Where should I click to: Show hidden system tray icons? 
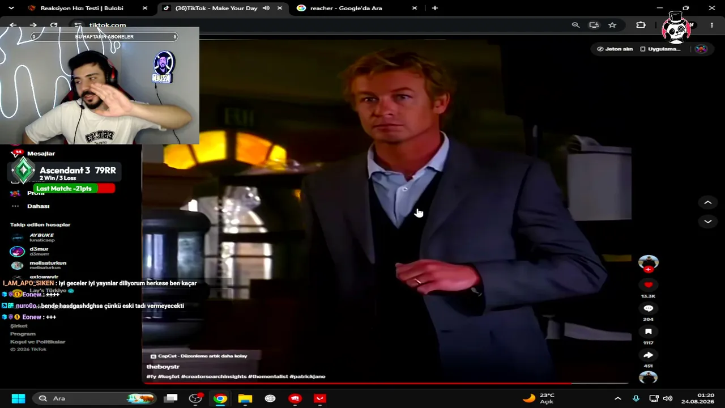coord(618,398)
